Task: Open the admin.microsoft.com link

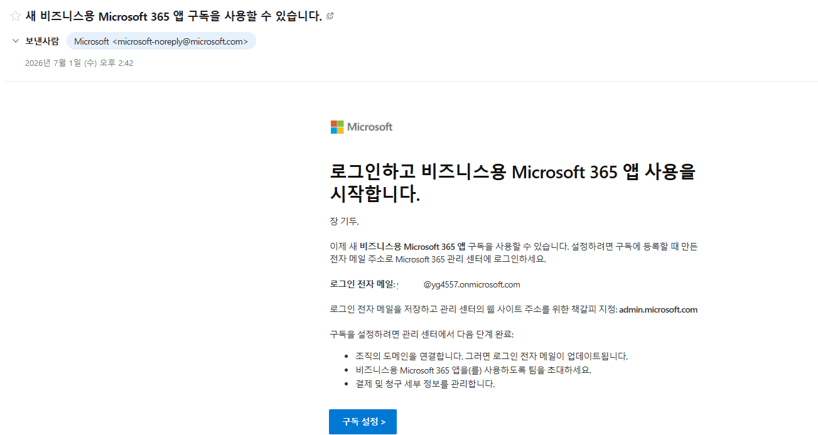Action: [658, 309]
